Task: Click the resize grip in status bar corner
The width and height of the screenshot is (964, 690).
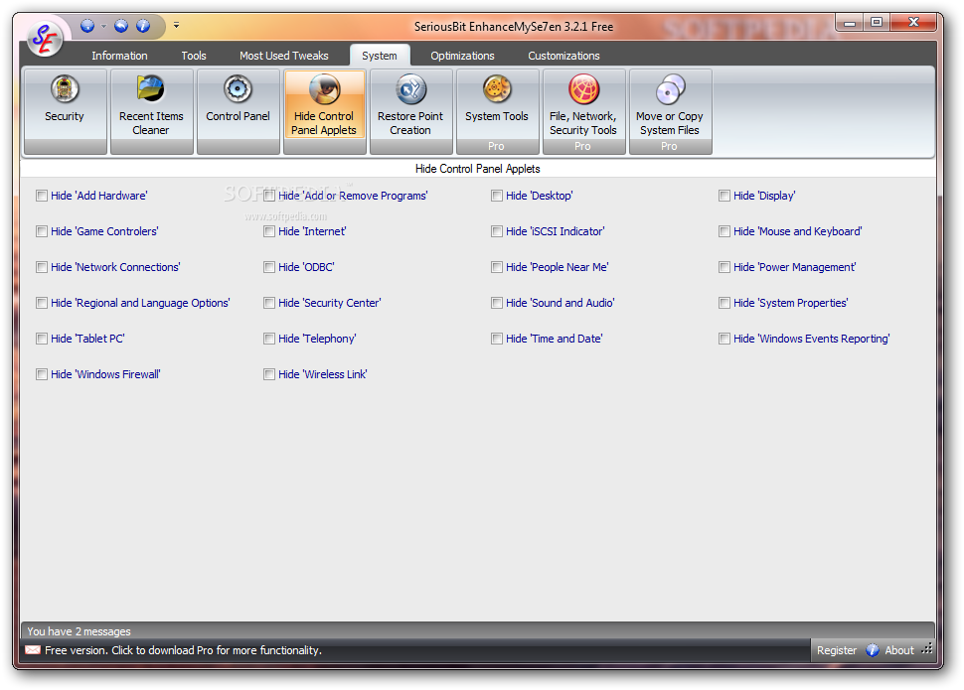Action: [x=927, y=649]
